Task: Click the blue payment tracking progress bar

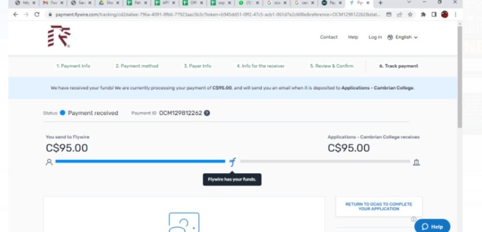Action: tap(140, 161)
